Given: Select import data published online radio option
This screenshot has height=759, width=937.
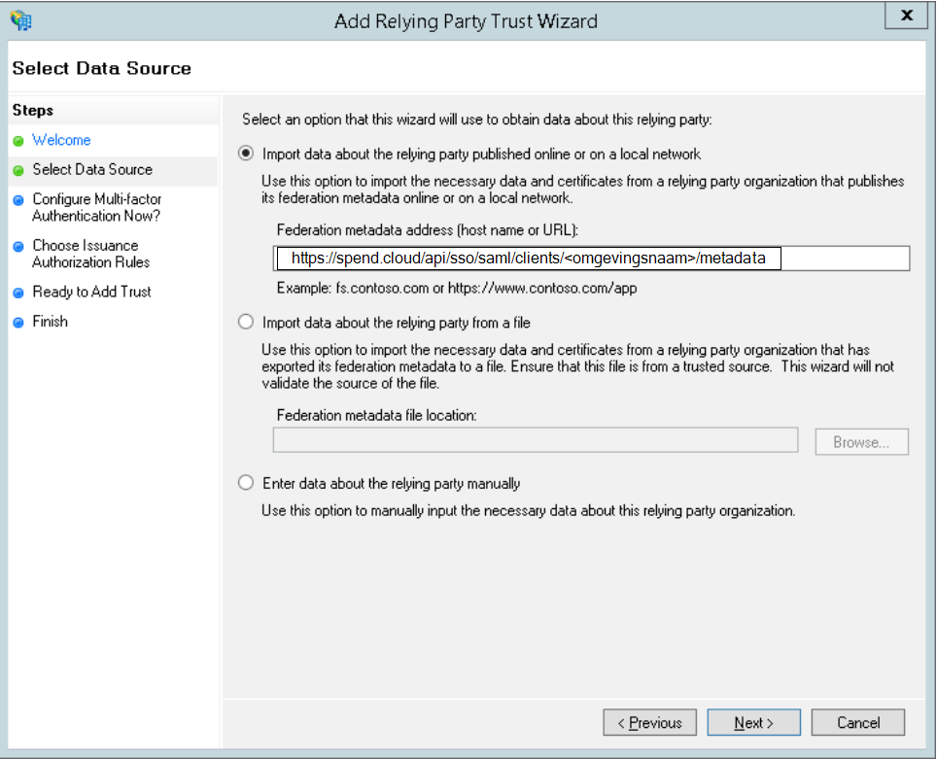Looking at the screenshot, I should tap(246, 154).
